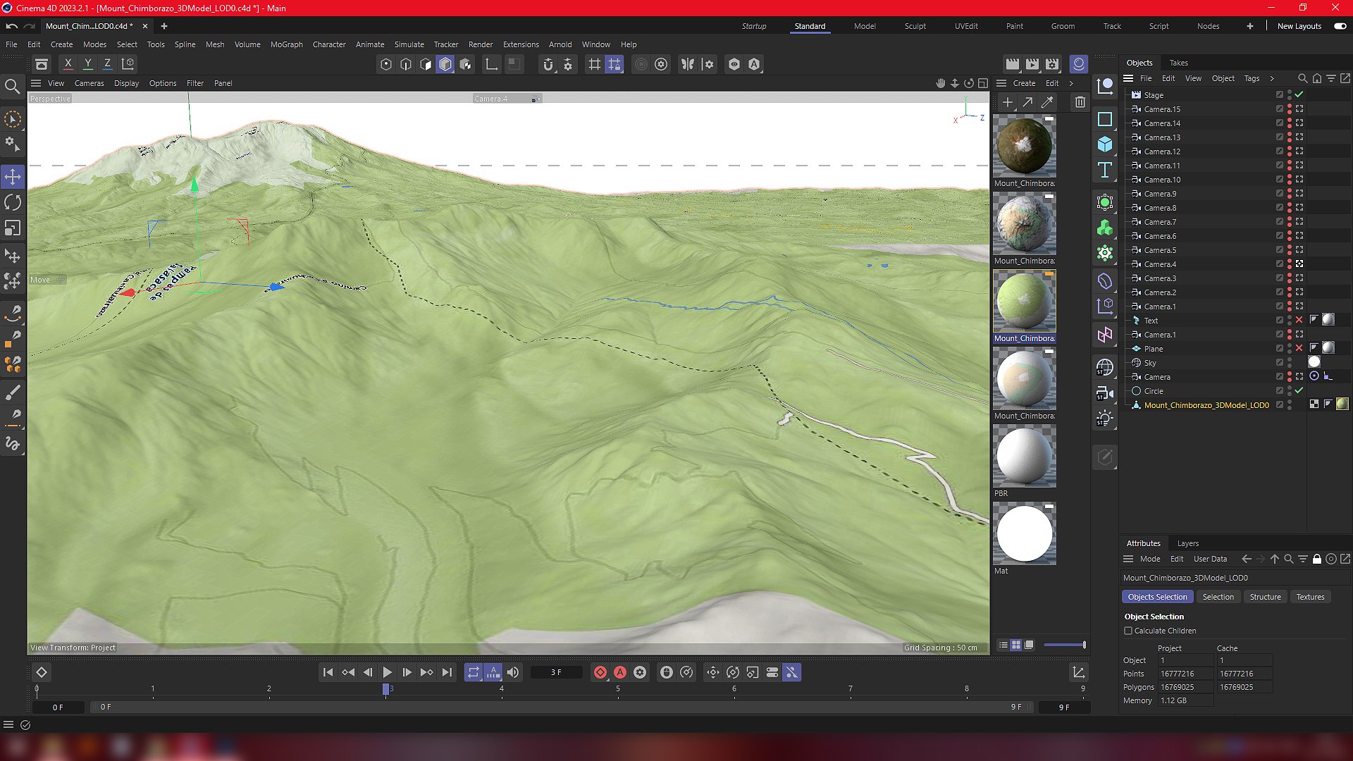Click the Undo arrow icon

(x=12, y=26)
